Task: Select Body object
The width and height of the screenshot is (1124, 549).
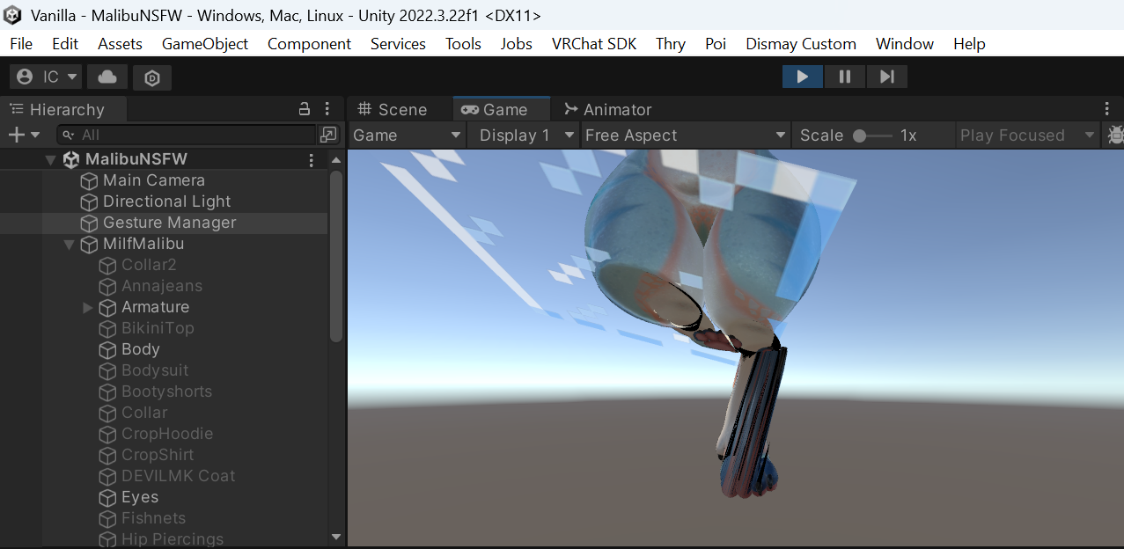Action: tap(141, 349)
